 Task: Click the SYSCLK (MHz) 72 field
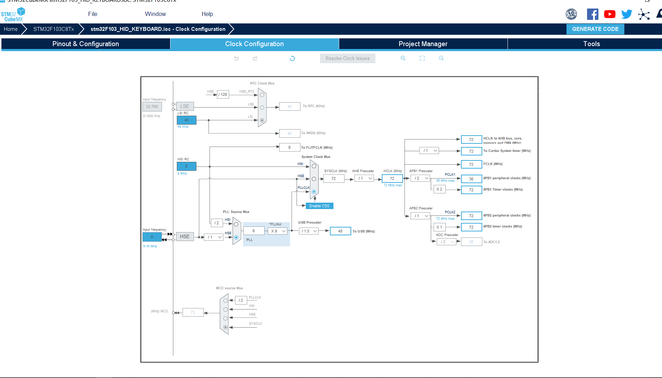point(333,179)
